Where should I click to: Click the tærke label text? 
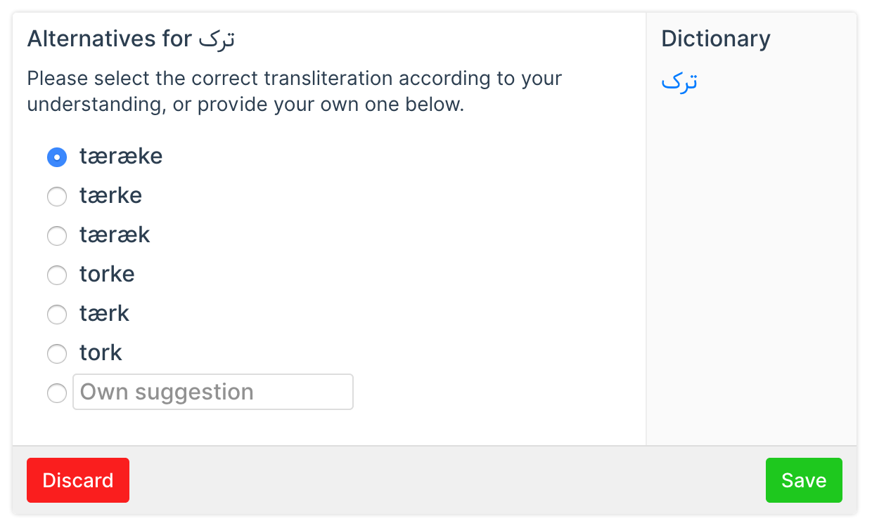(110, 195)
